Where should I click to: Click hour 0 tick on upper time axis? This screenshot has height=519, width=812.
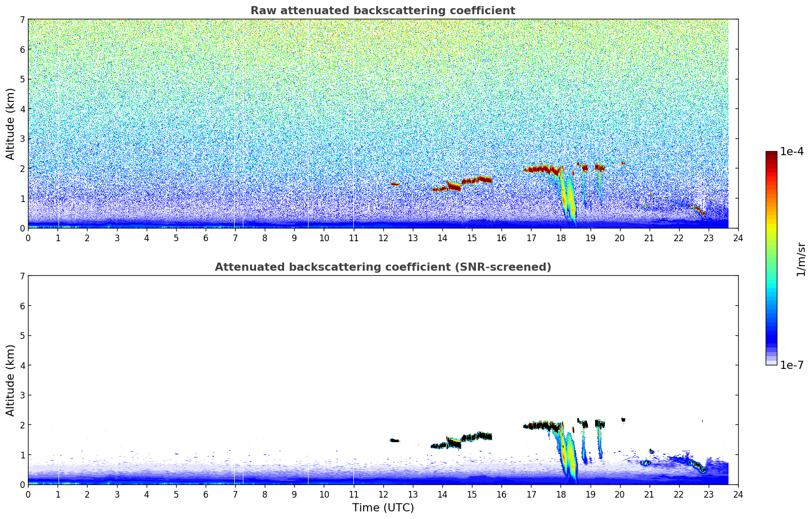(x=28, y=238)
